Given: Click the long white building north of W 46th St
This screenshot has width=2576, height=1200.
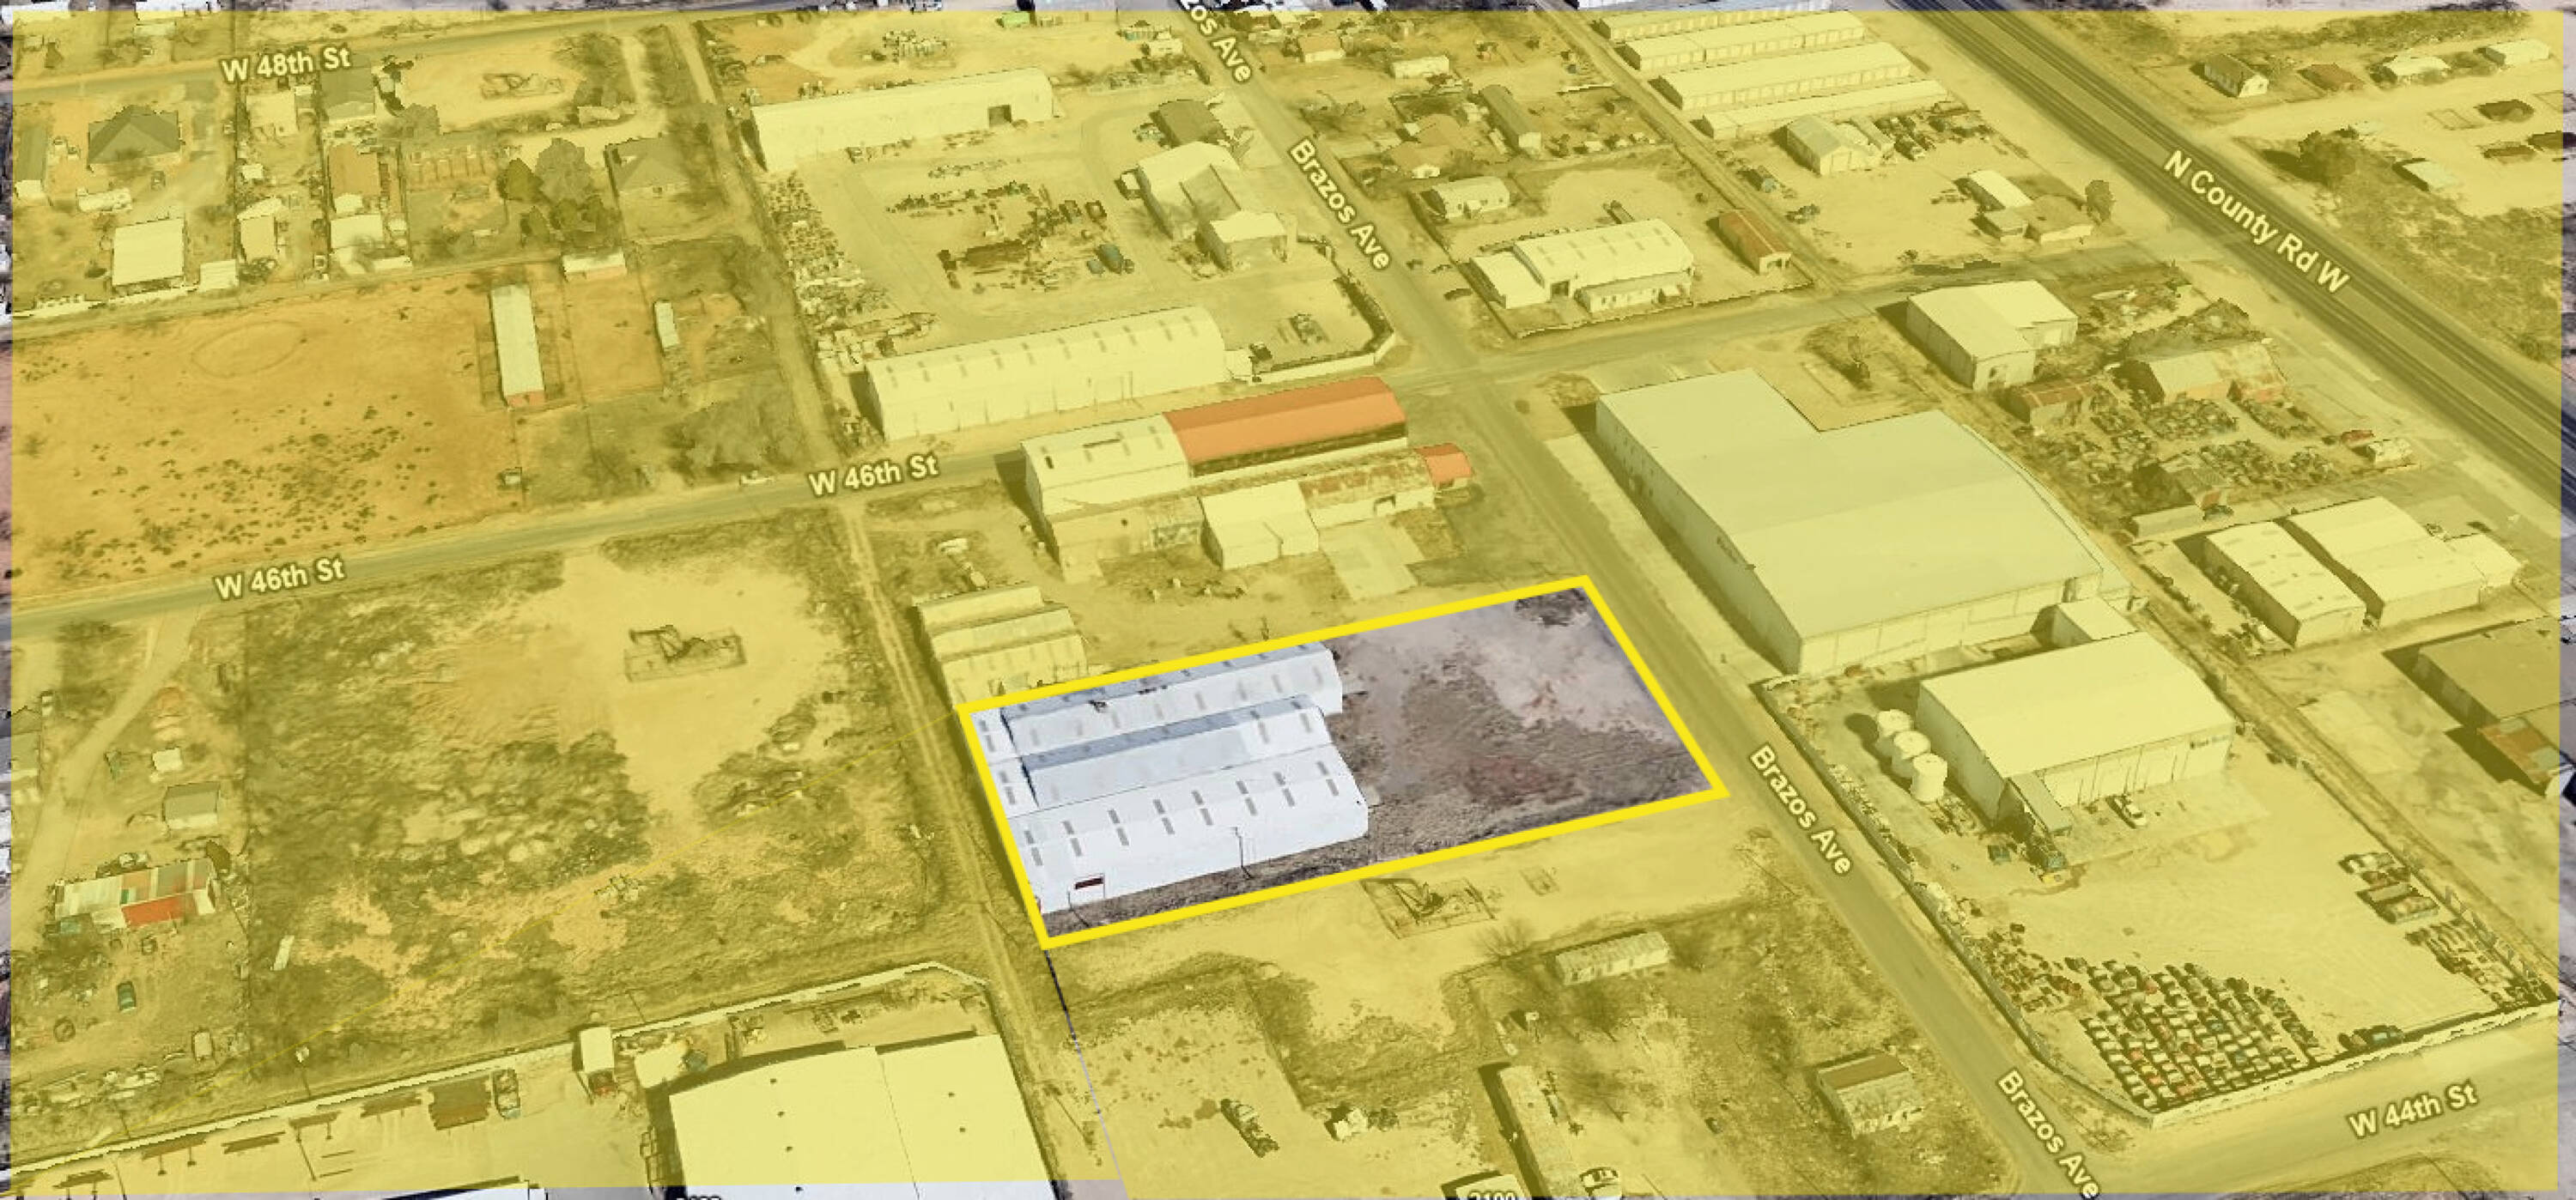Looking at the screenshot, I should click(x=1045, y=370).
